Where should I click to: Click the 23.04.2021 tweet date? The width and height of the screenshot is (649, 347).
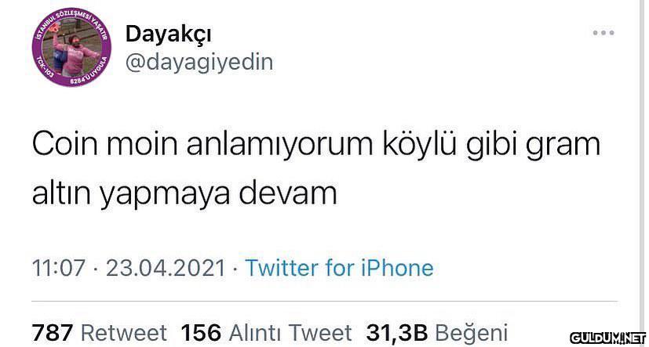pos(166,268)
